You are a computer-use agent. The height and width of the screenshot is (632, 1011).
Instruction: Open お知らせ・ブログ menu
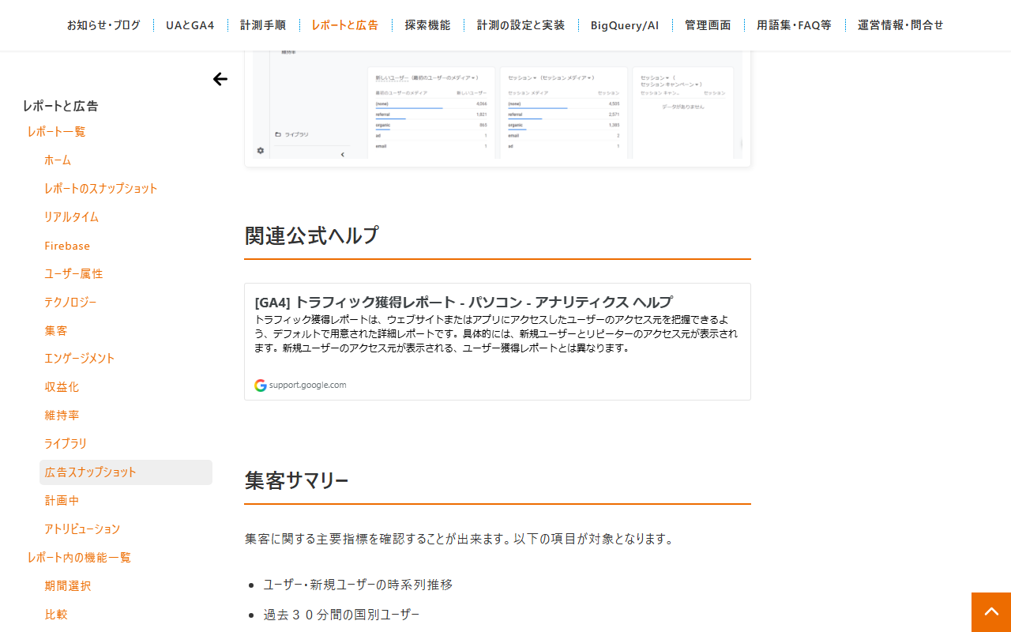pos(103,25)
